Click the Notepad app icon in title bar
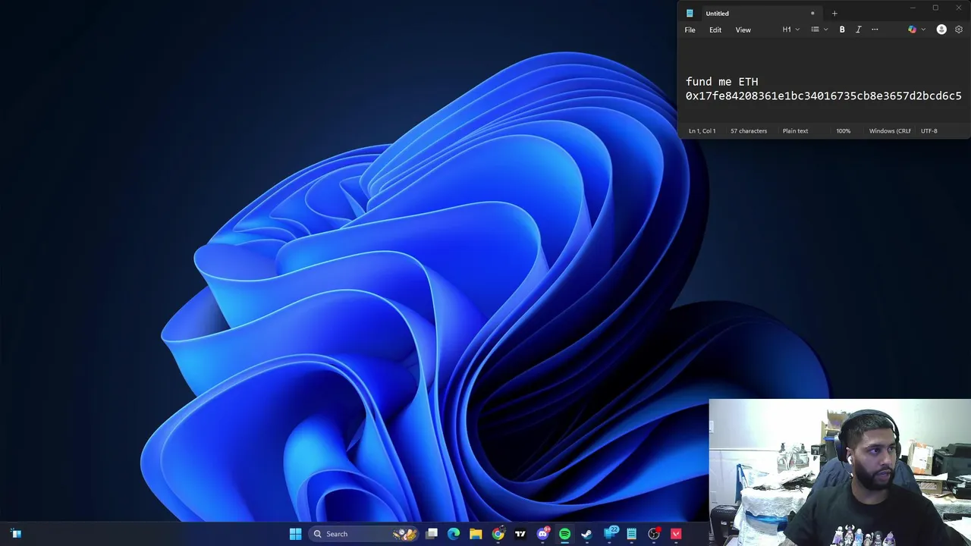 click(690, 13)
